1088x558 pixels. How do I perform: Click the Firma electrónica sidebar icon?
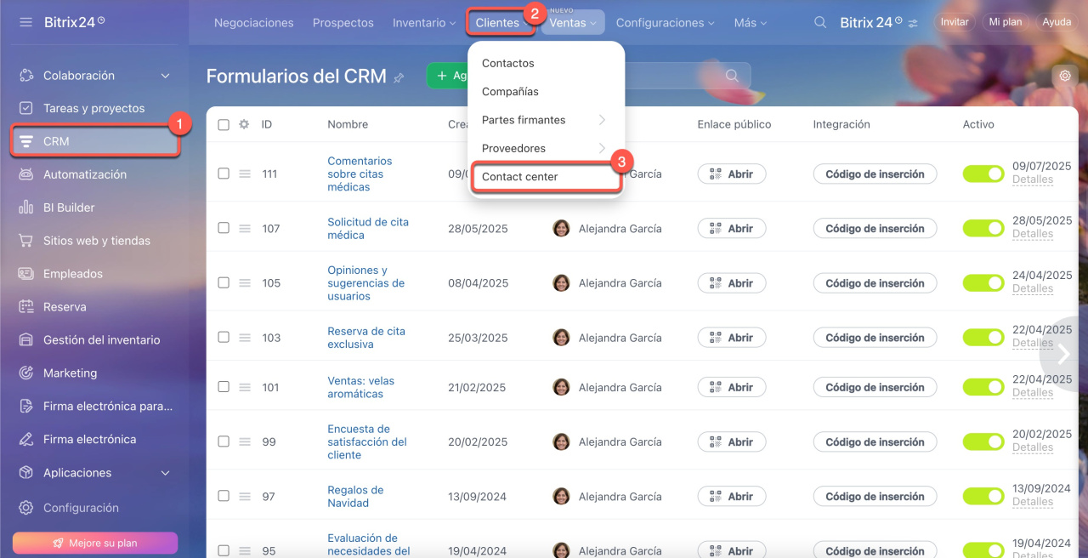point(26,440)
